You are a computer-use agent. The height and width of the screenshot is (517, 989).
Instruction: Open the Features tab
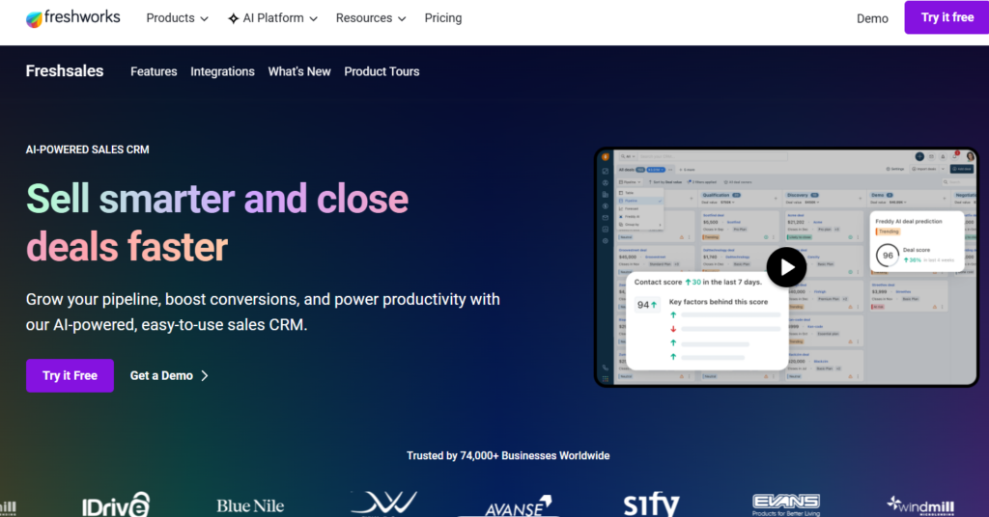tap(154, 71)
